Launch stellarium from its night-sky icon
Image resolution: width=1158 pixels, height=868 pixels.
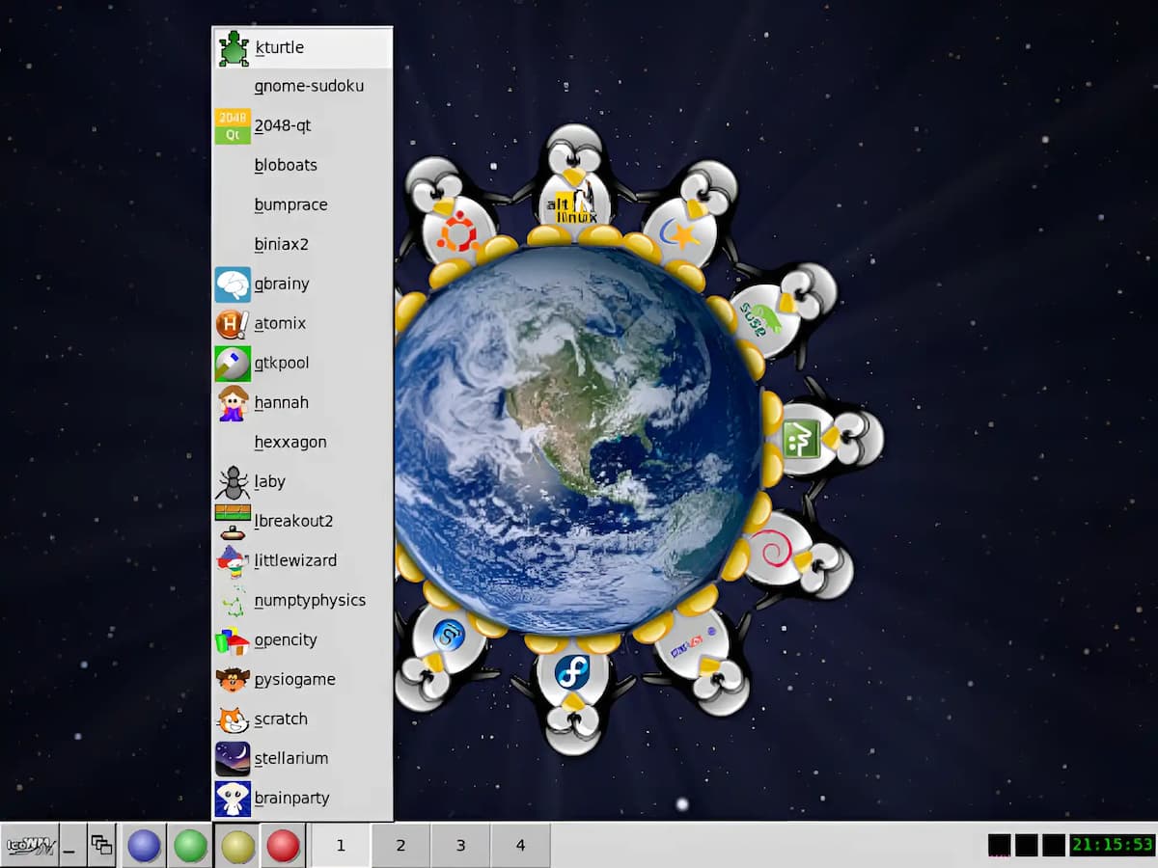[x=233, y=759]
